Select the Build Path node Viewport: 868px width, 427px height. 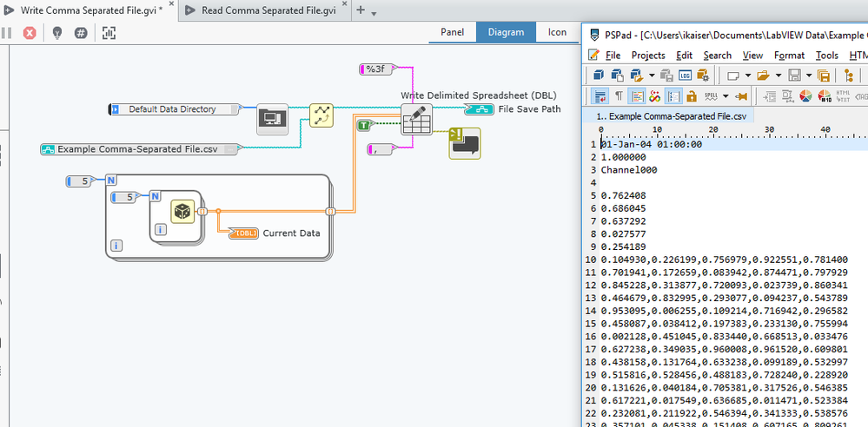(321, 115)
